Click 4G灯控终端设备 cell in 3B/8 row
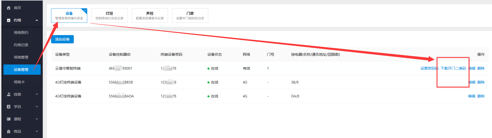 (x=68, y=82)
